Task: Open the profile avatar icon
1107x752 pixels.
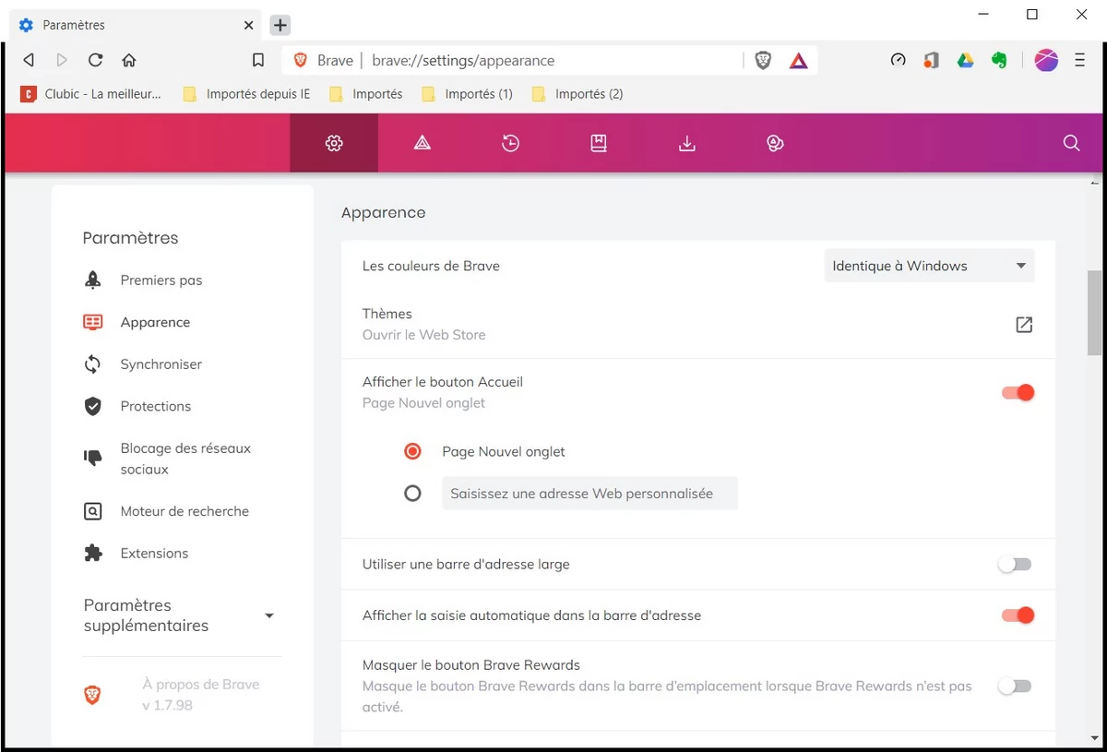Action: 1046,60
